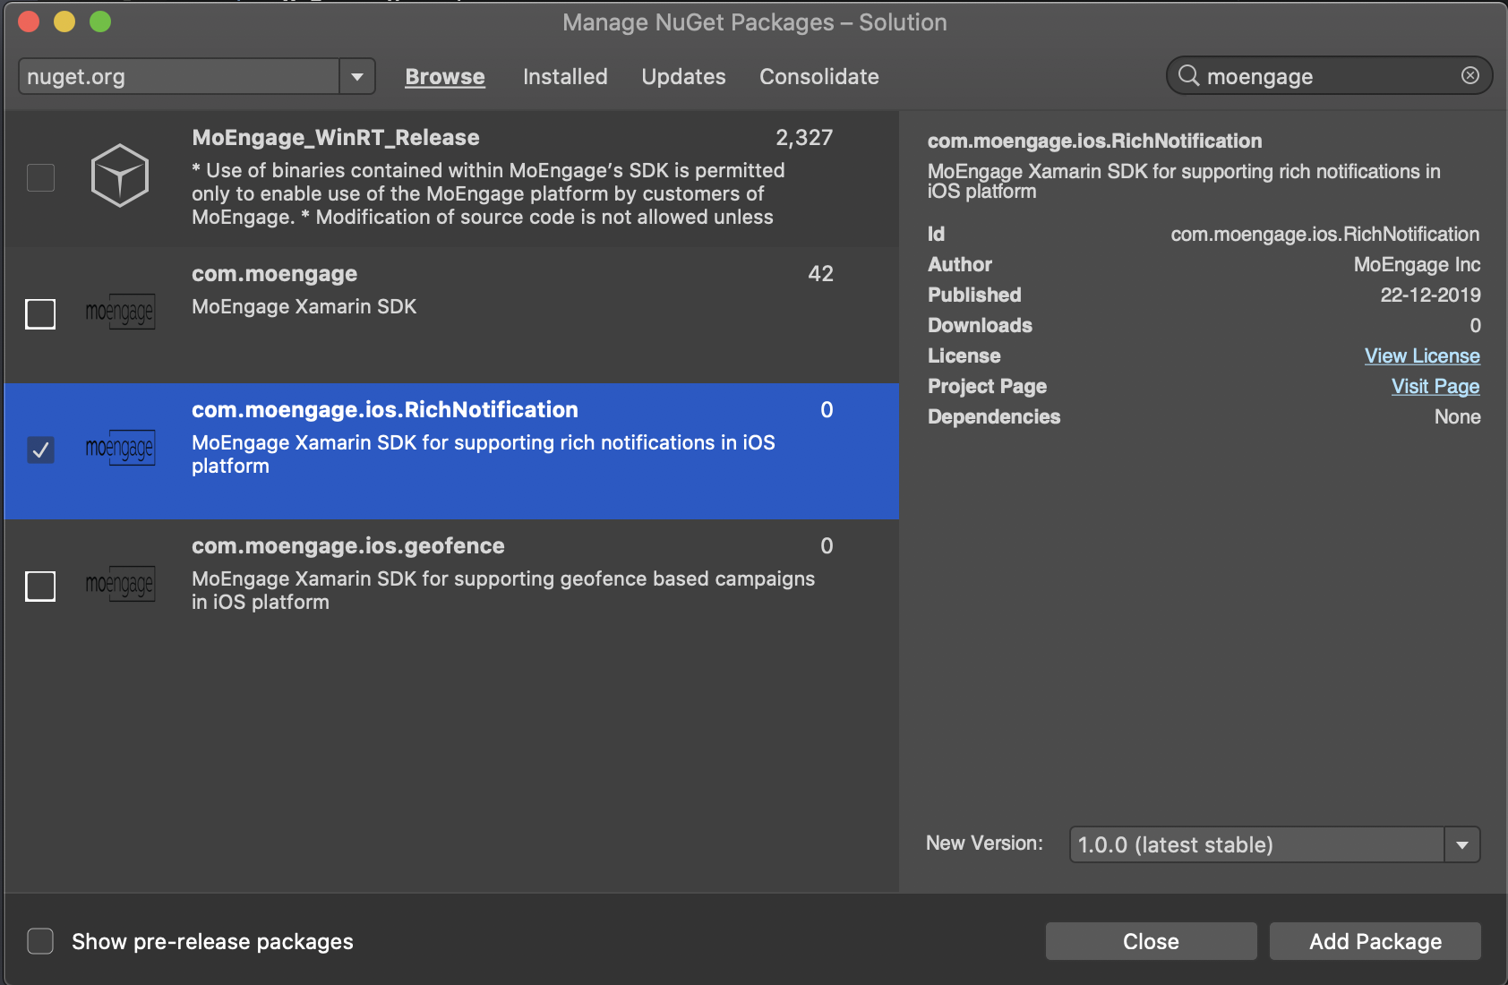
Task: Minimize the NuGet window with yellow button
Action: pos(64,21)
